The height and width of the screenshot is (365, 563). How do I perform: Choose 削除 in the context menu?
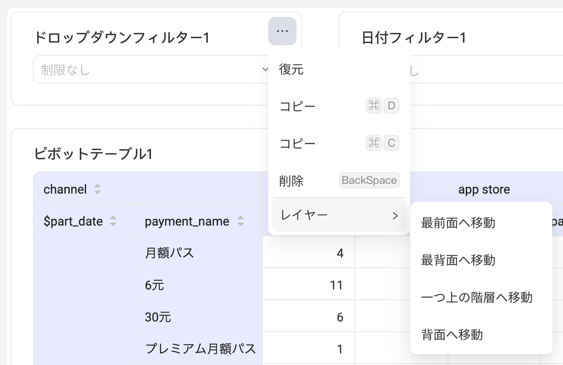339,181
